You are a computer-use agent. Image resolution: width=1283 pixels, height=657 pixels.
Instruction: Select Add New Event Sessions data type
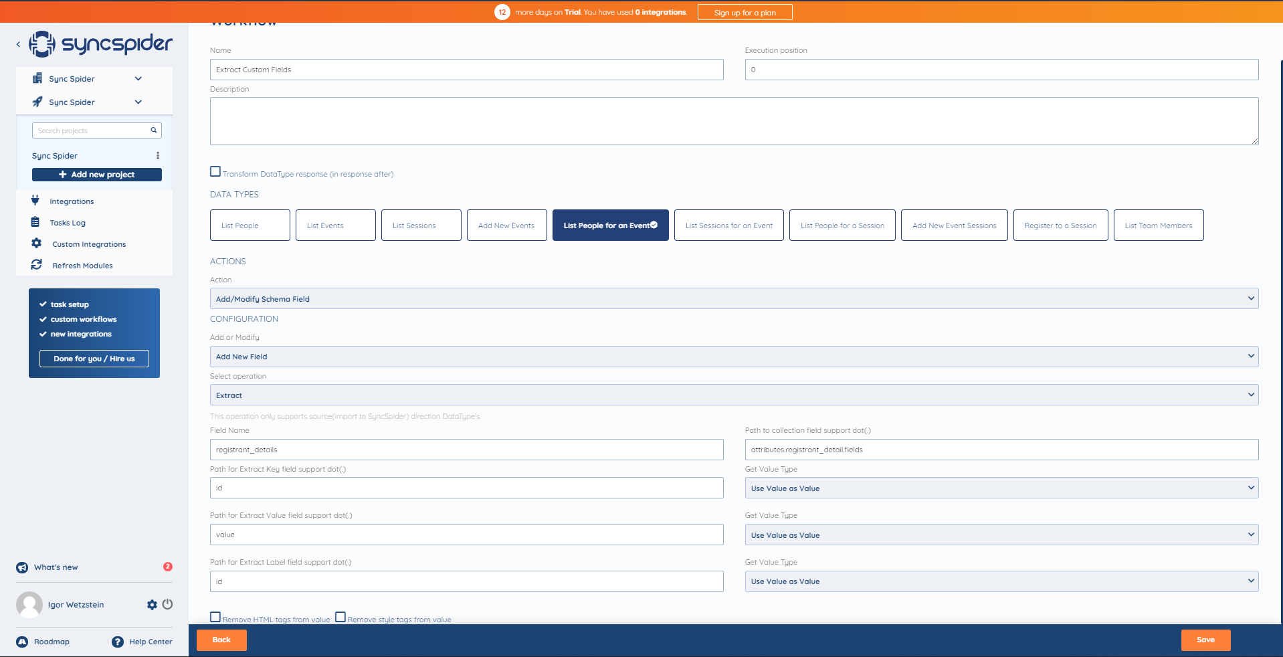pos(955,225)
